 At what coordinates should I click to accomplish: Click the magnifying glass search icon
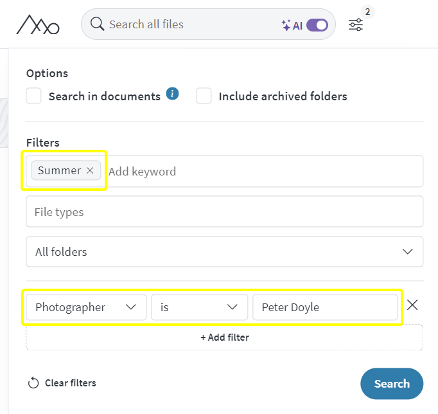pos(97,24)
